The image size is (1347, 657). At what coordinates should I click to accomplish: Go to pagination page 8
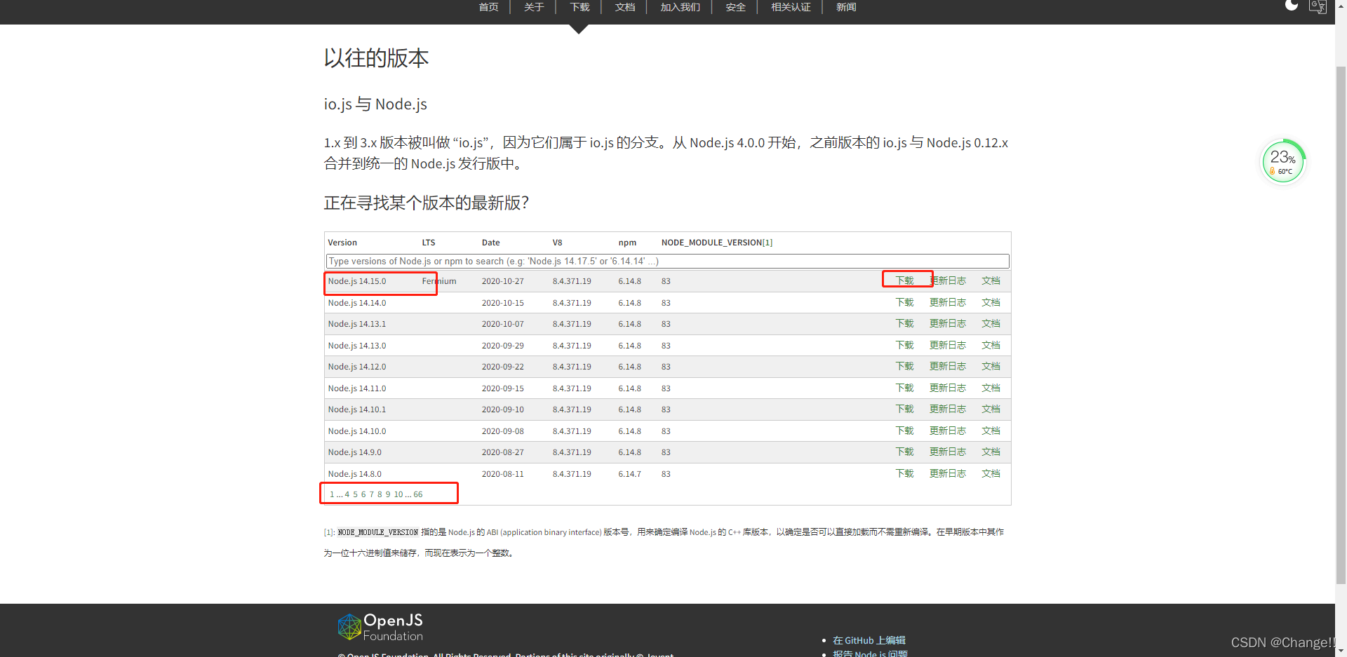pyautogui.click(x=380, y=494)
